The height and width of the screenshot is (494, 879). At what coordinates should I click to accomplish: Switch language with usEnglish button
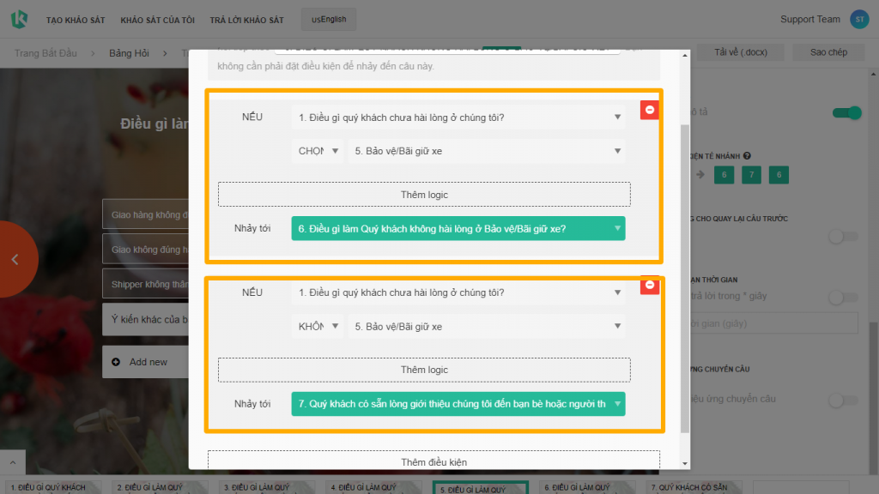click(329, 19)
